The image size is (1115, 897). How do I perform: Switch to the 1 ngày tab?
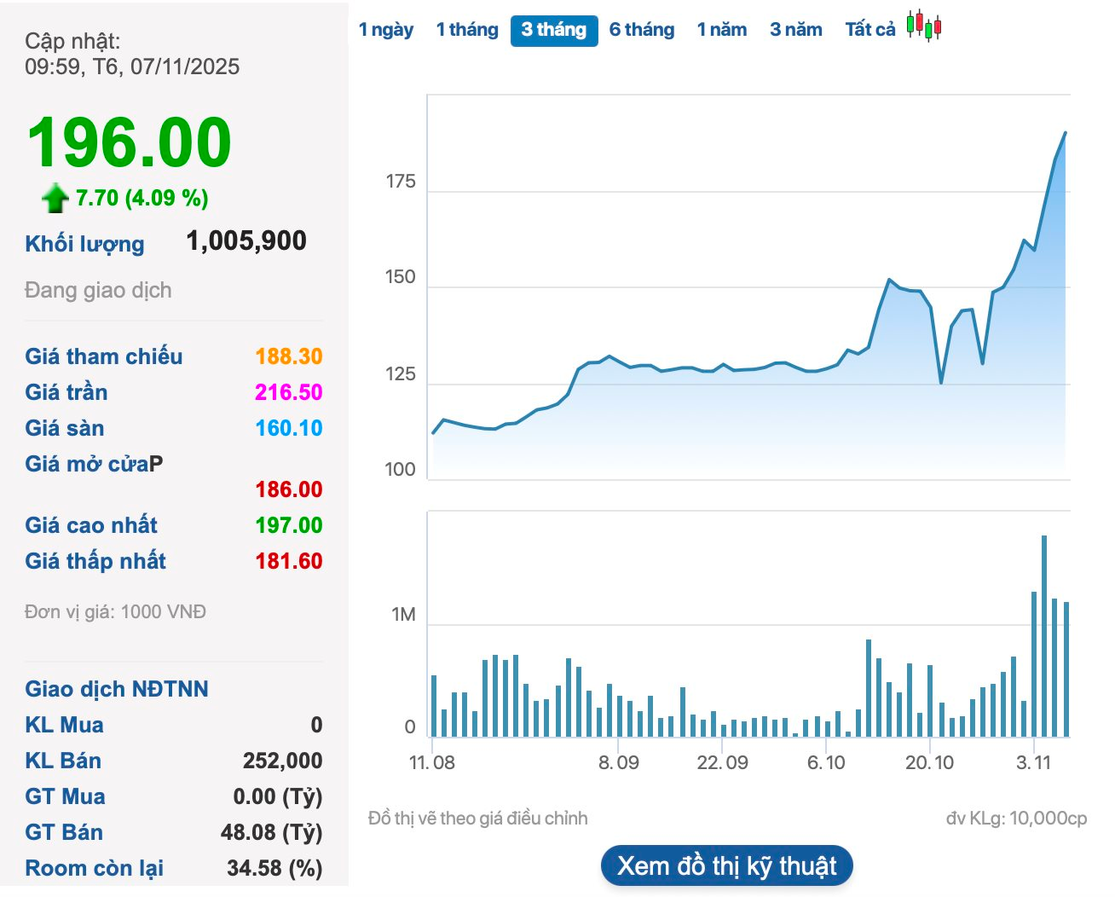pos(385,30)
